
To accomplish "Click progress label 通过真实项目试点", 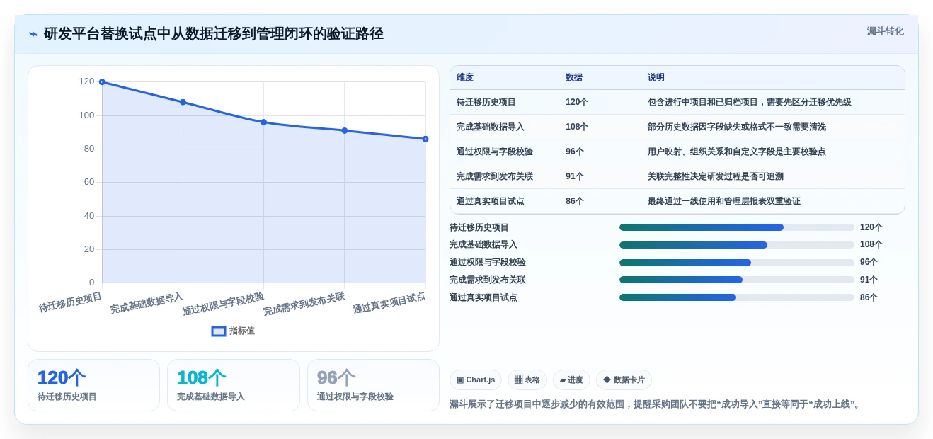I will coord(483,297).
